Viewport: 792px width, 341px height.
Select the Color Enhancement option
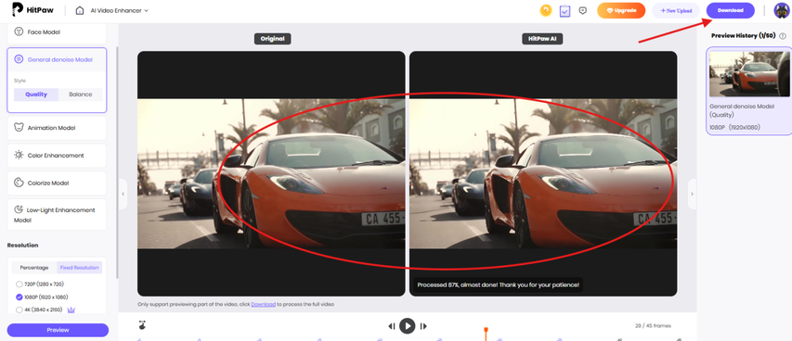coord(57,156)
